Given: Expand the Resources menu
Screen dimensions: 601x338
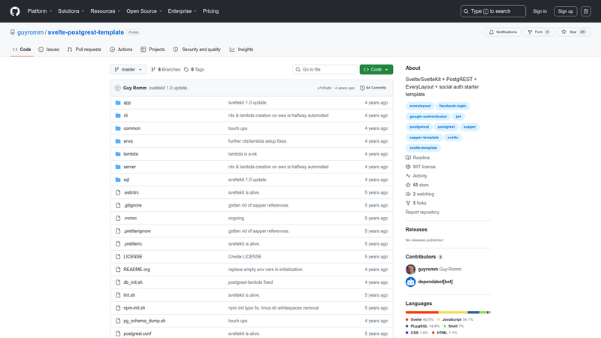Looking at the screenshot, I should coord(105,11).
